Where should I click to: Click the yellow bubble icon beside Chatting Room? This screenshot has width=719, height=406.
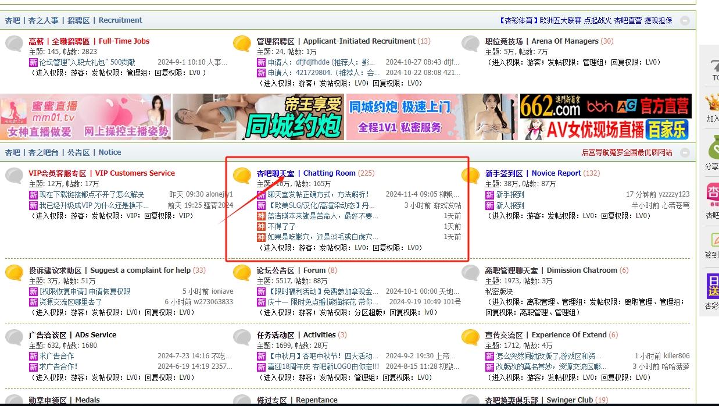(242, 176)
